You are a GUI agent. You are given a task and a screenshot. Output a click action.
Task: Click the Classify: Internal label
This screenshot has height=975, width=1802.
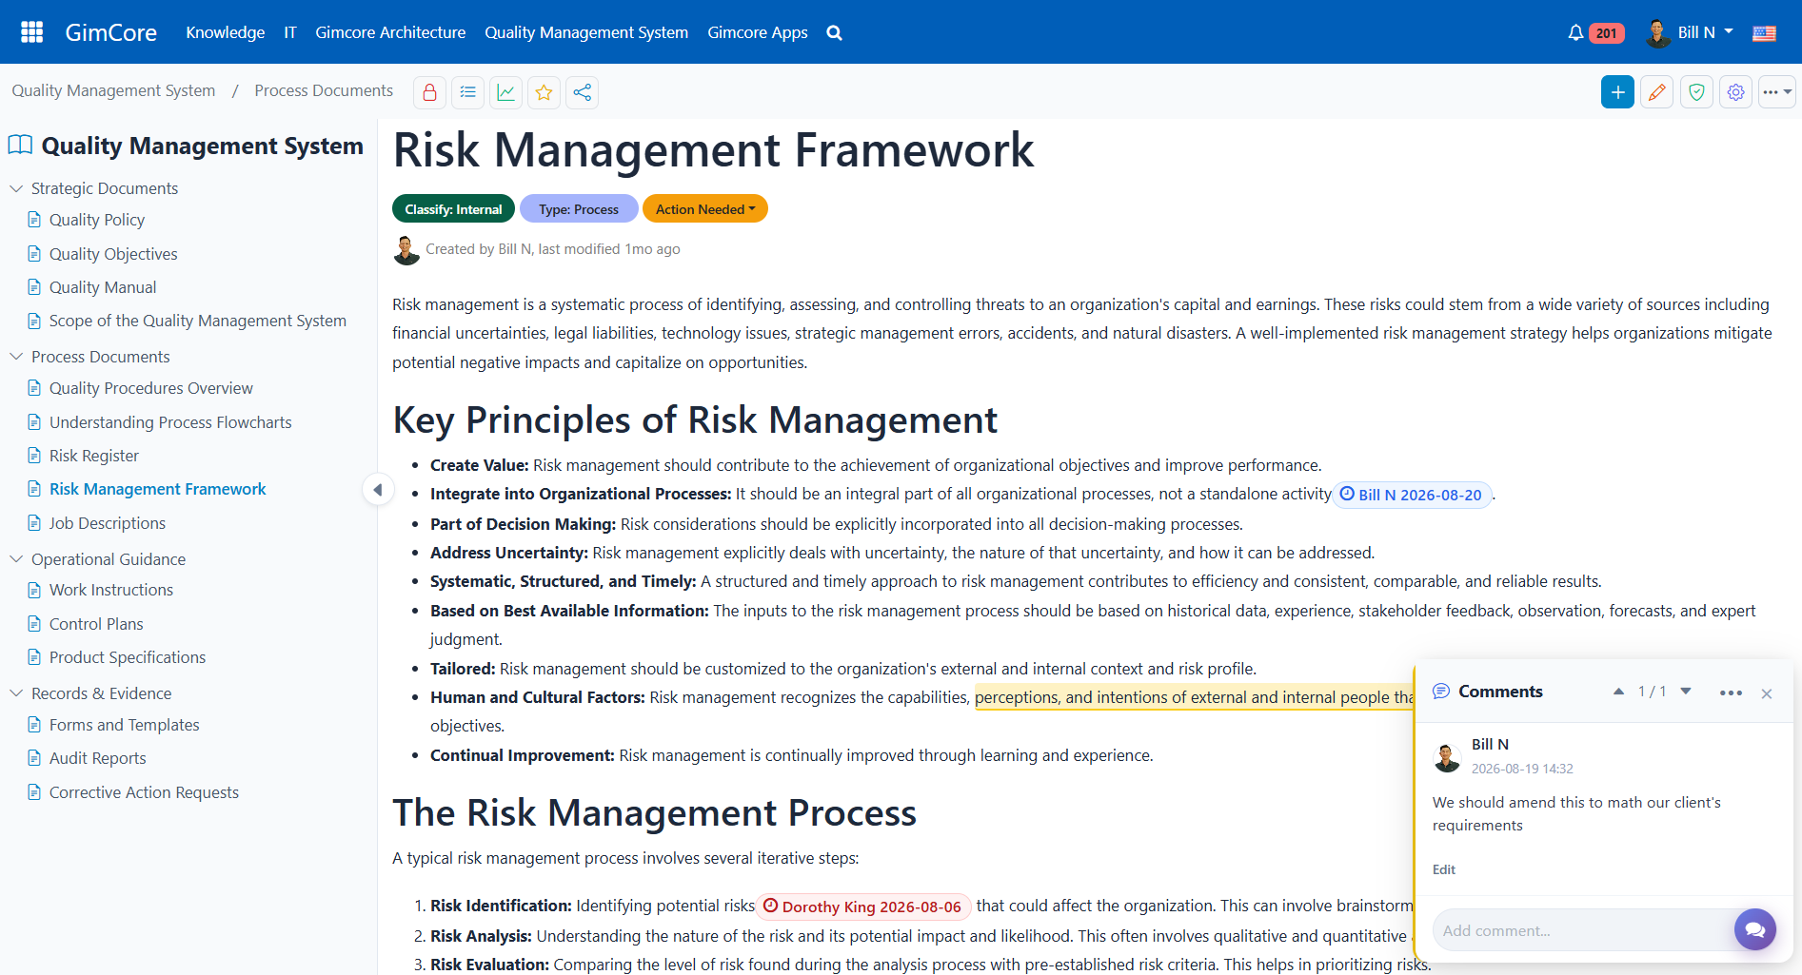pos(453,209)
